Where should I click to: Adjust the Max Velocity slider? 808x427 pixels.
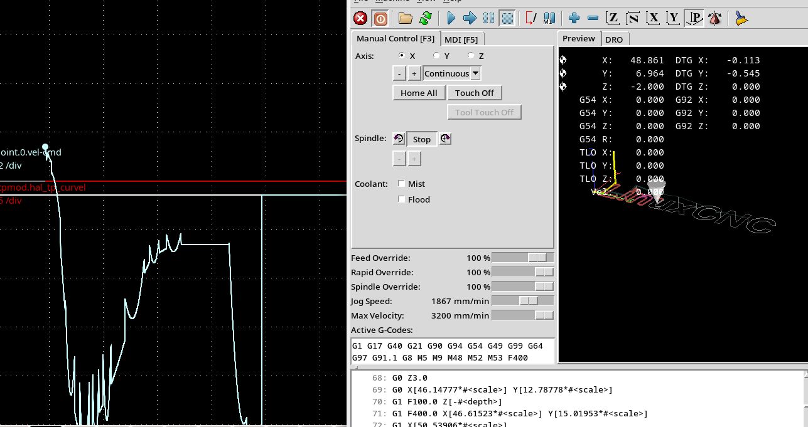click(523, 315)
